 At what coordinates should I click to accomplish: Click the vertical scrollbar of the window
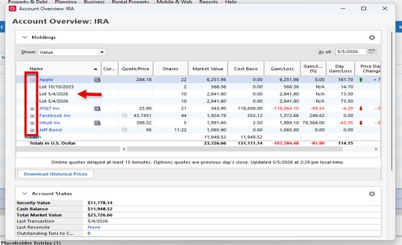click(392, 101)
